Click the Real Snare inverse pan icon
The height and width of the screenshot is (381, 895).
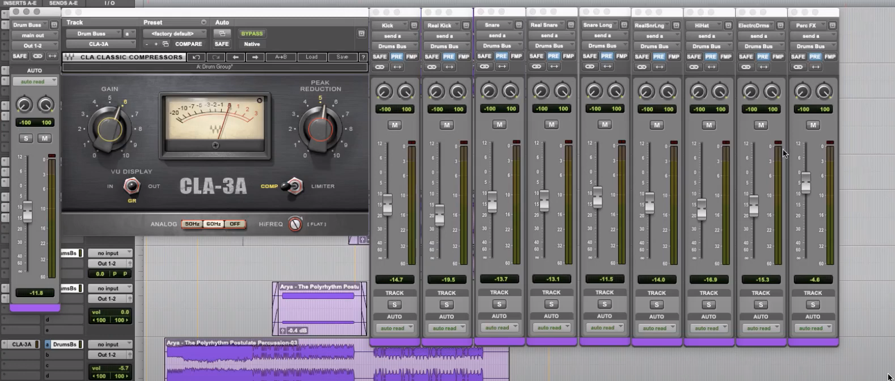click(x=554, y=66)
